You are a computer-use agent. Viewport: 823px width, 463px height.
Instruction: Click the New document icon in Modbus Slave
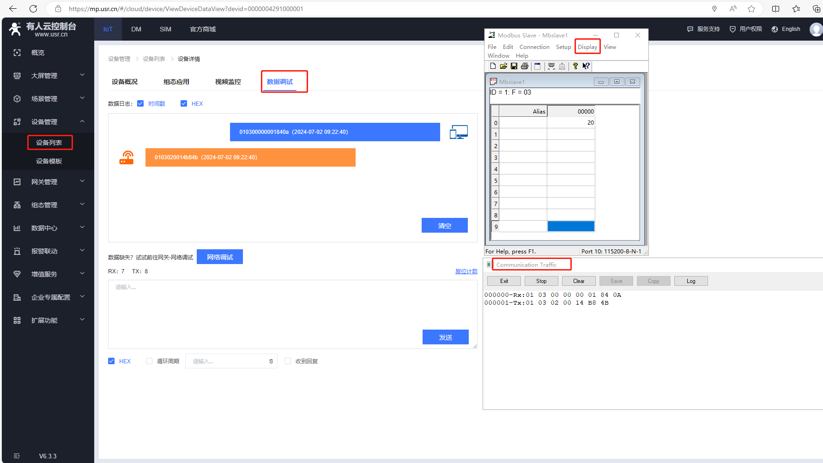[x=493, y=66]
